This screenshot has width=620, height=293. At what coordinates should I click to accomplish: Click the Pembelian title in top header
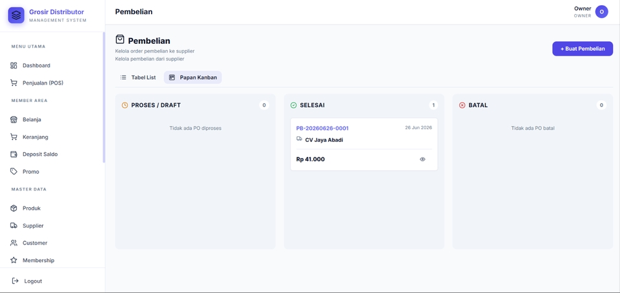[x=134, y=12]
